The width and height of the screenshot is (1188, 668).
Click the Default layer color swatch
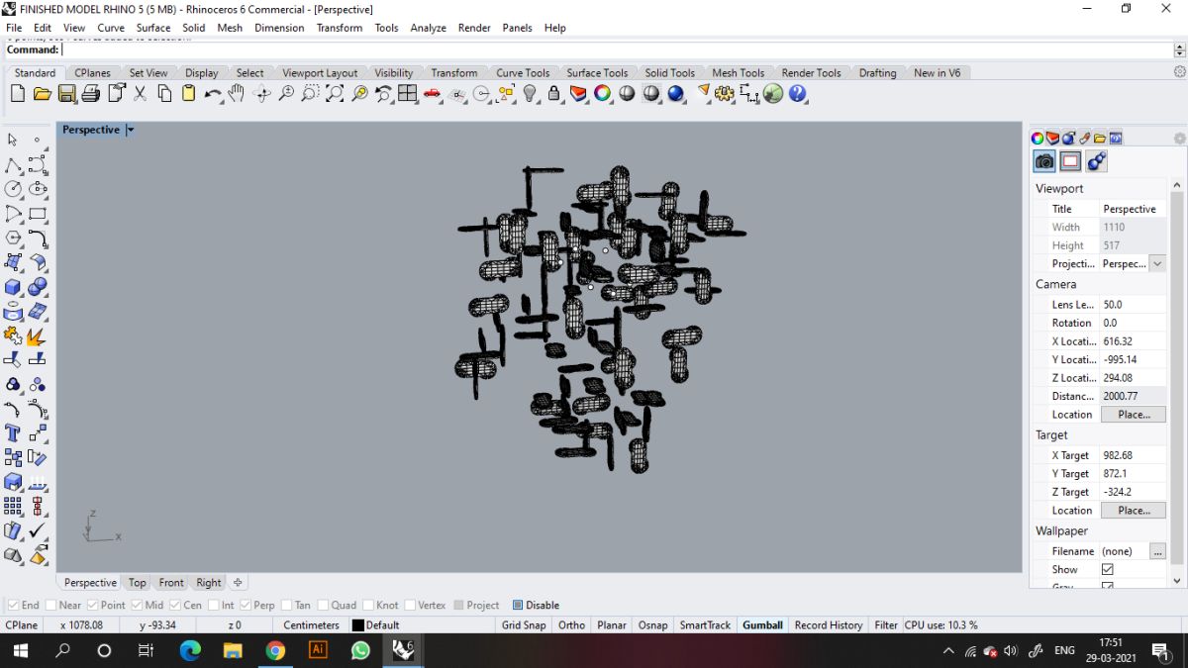358,625
